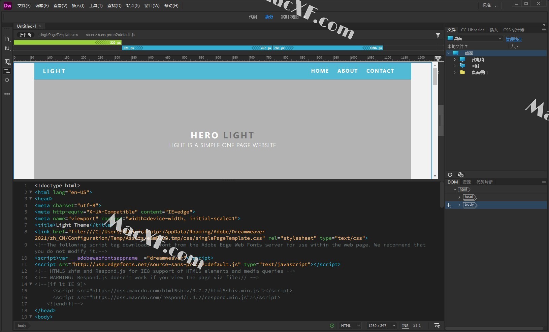Click the CONTACT link in preview

[380, 71]
